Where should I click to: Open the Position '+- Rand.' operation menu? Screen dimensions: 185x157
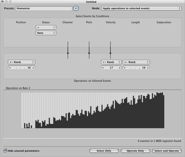(21, 62)
